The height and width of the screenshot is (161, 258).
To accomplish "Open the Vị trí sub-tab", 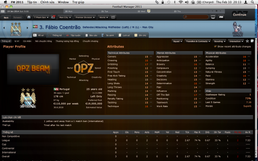I will (17, 41).
